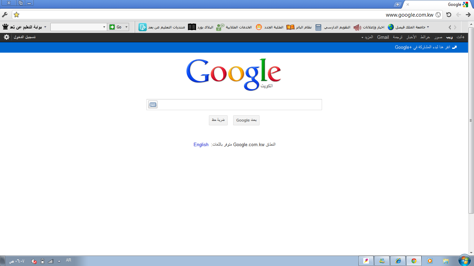Bookmark this page with the star icon
474x266 pixels.
[16, 15]
